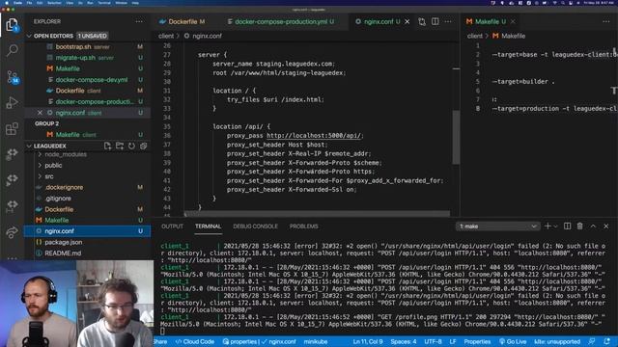Click New Folder icon in LEAGUEDEX header
Image resolution: width=618 pixels, height=347 pixels.
pos(120,146)
